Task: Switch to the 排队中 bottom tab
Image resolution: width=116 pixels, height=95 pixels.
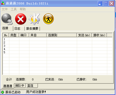Action: tap(20, 86)
